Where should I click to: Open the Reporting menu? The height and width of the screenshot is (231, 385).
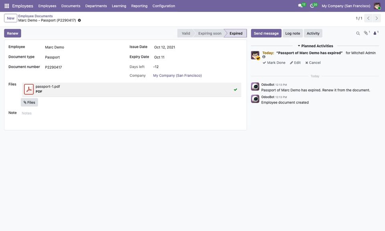[139, 6]
